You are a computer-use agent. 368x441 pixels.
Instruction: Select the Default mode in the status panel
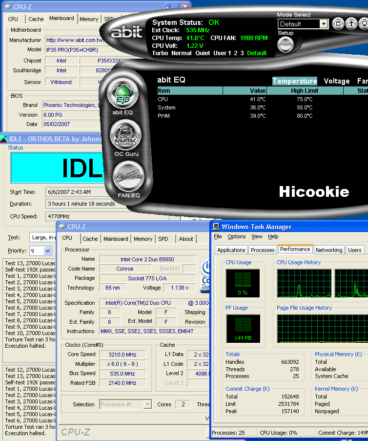(x=257, y=53)
